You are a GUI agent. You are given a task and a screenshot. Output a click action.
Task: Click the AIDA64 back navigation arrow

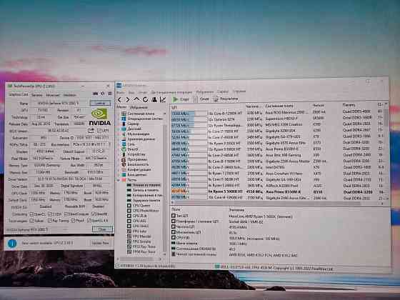120,99
